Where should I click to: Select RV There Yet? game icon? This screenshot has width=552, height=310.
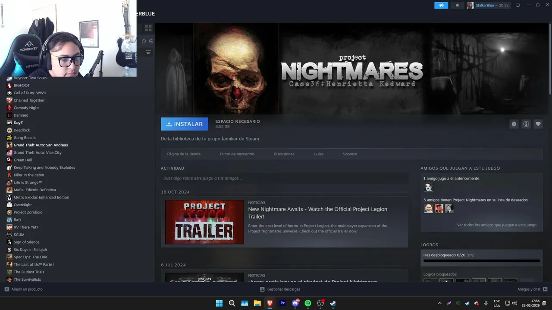click(x=9, y=227)
